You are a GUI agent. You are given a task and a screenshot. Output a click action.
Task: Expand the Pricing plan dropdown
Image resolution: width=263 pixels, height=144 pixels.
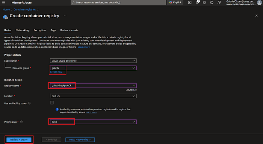[x=93, y=122]
